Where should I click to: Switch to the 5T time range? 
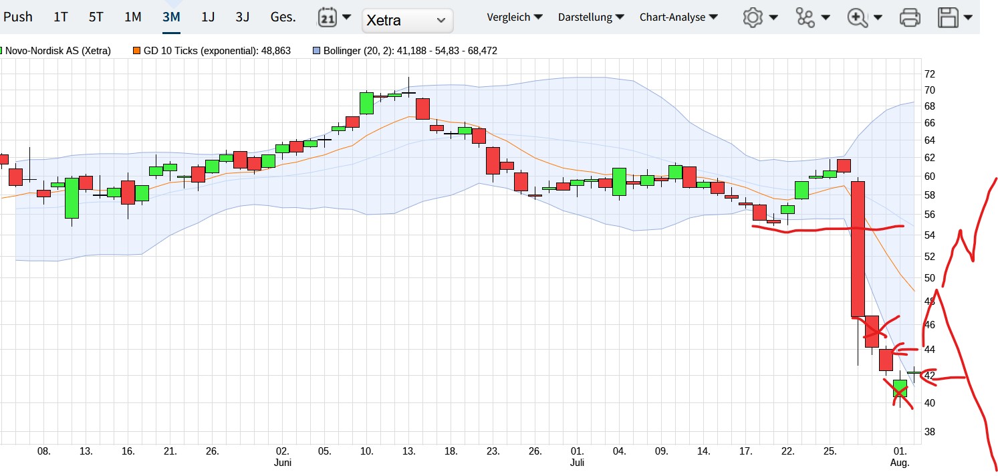(x=96, y=17)
